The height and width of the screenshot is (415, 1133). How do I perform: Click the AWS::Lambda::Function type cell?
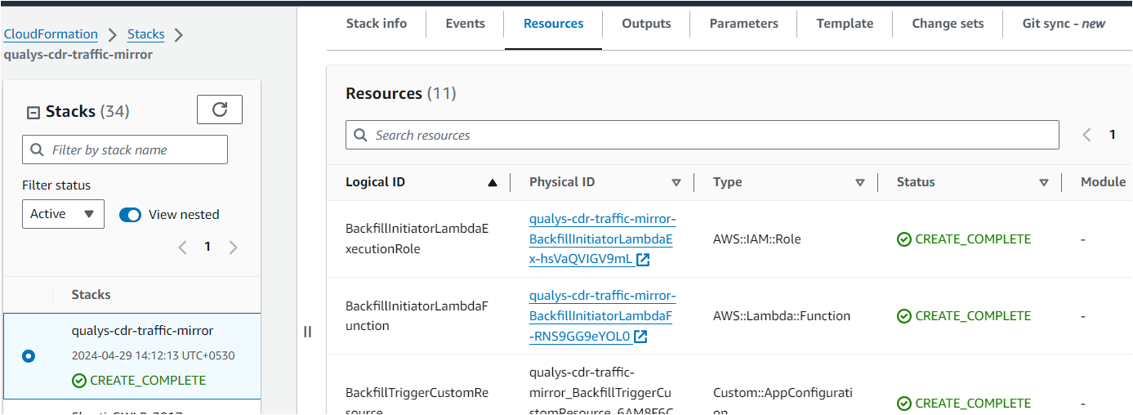782,316
